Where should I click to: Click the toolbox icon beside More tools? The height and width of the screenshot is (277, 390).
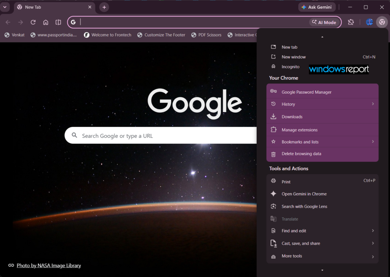pos(273,256)
